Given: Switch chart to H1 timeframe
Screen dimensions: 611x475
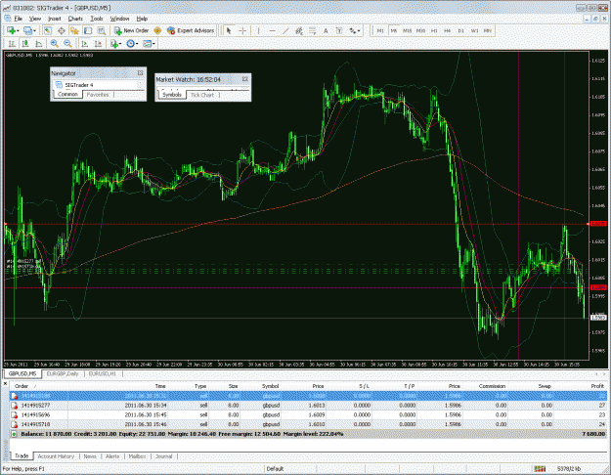Looking at the screenshot, I should (x=434, y=30).
